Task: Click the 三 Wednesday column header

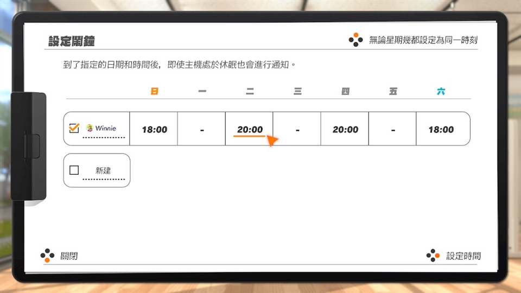Action: pos(298,91)
